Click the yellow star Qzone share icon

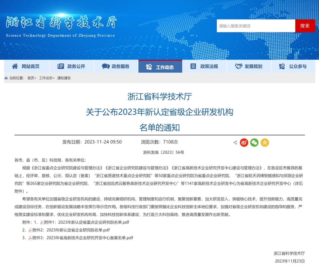point(264,142)
